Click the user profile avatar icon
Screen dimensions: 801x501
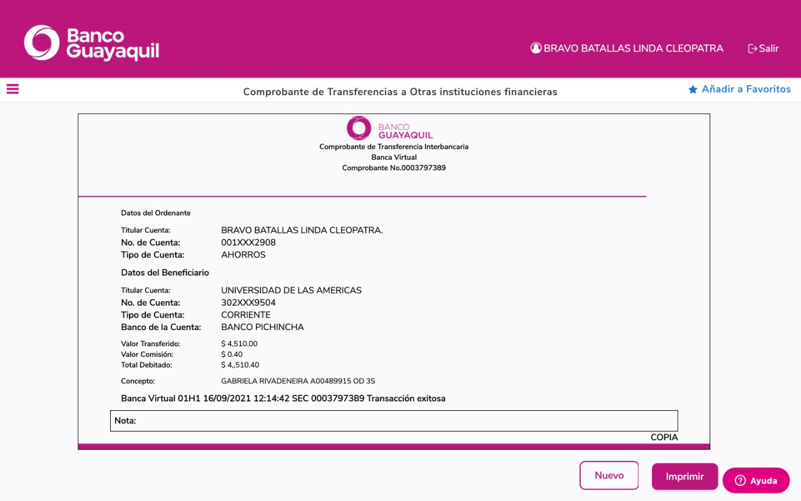pos(536,48)
